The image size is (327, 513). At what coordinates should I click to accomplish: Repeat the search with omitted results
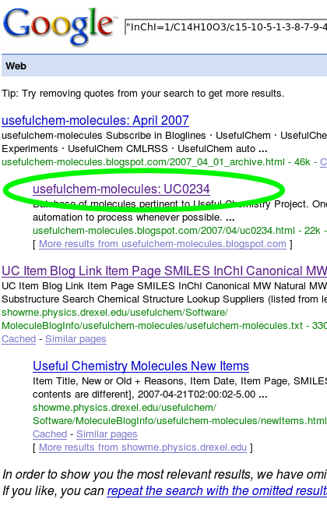click(217, 490)
